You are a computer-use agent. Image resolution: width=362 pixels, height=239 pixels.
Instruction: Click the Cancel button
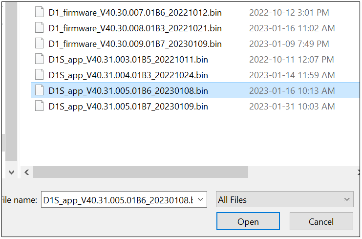[321, 221]
